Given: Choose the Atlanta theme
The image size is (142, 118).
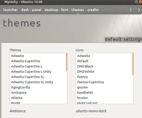Looking at the screenshot, I should [38, 98].
